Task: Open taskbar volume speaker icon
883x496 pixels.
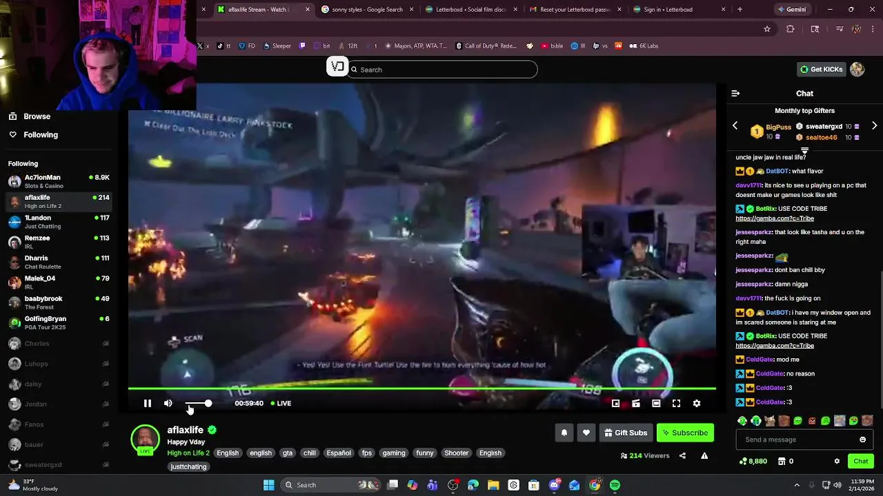Action: click(837, 485)
